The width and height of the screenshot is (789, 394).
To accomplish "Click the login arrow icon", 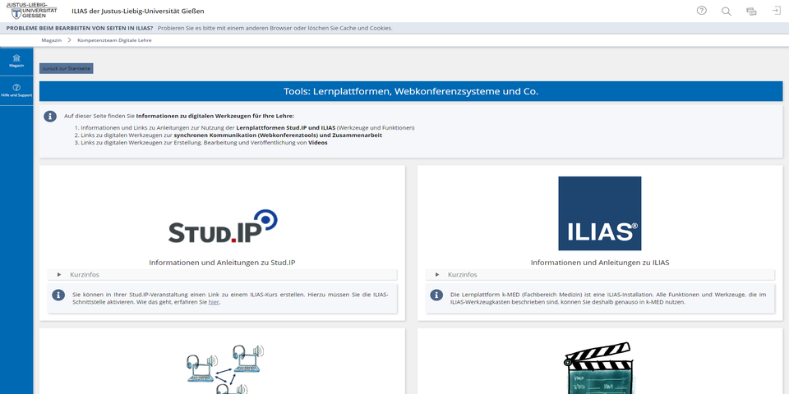I will (777, 11).
